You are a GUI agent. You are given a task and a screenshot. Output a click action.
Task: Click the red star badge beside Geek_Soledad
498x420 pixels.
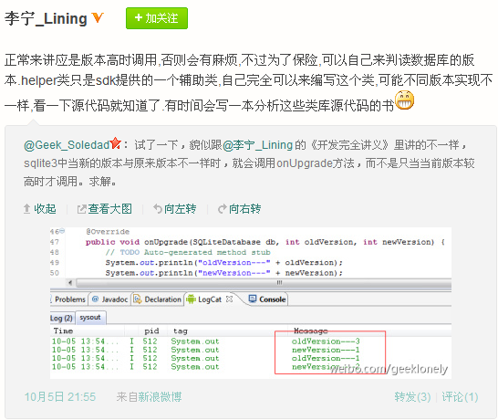click(x=115, y=143)
